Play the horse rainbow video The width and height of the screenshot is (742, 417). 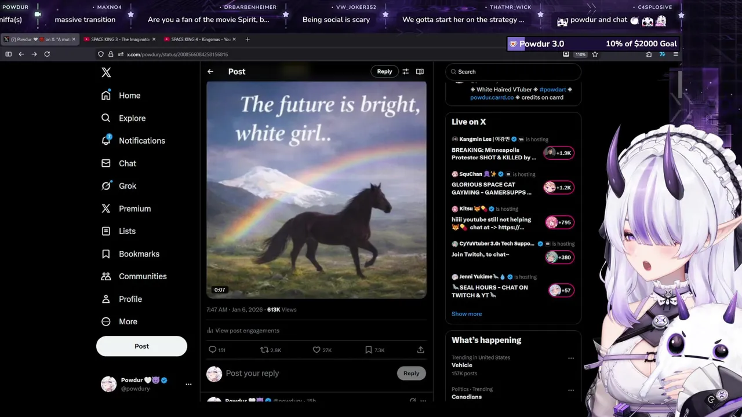317,190
